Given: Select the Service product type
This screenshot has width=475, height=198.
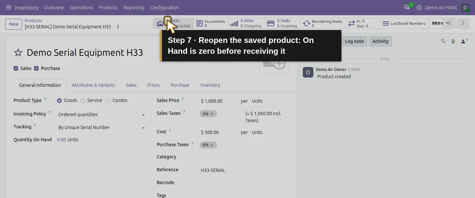Looking at the screenshot, I should [83, 101].
